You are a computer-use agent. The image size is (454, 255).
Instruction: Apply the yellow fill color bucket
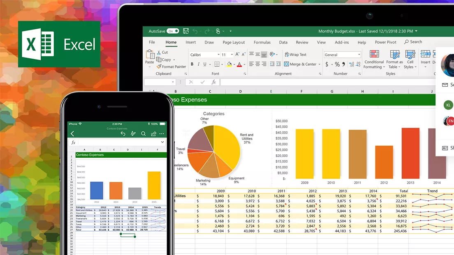[229, 64]
